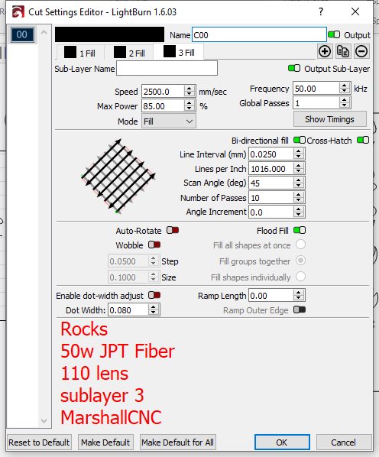This screenshot has height=457, width=379.
Task: Click the layer Name field C00
Action: 259,35
